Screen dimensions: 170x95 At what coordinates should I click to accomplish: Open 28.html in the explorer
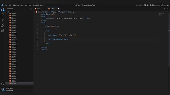tap(14, 37)
